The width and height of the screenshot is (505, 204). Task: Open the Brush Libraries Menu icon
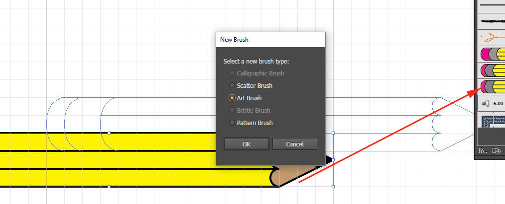point(482,150)
